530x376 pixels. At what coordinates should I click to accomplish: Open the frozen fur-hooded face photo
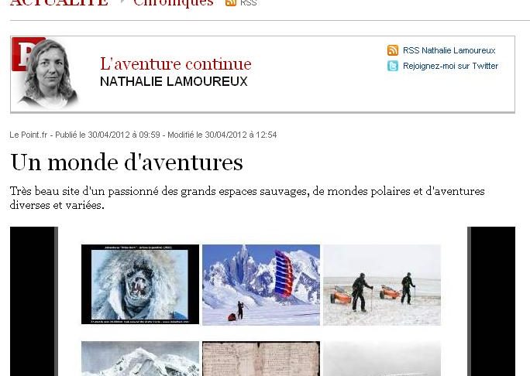pyautogui.click(x=140, y=285)
